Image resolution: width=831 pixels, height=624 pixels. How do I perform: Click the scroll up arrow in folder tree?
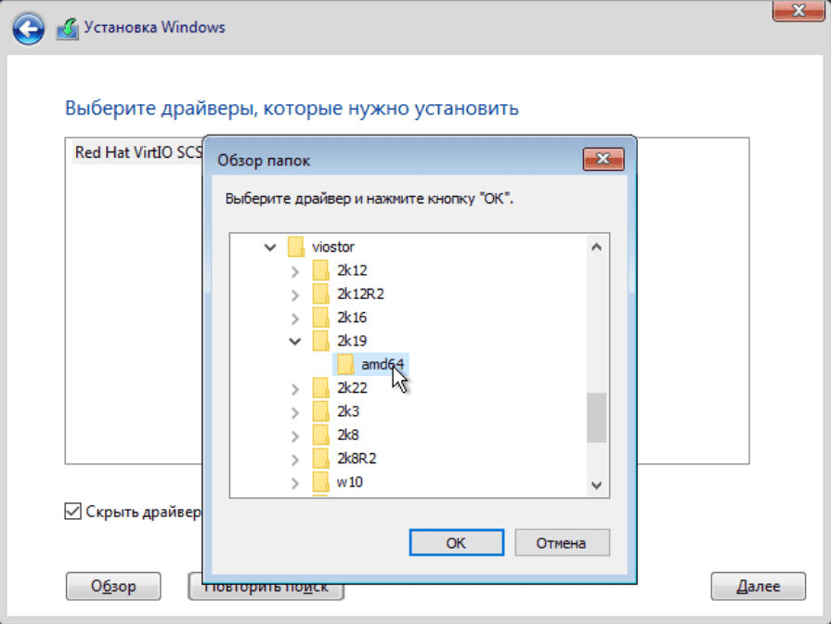(x=597, y=247)
